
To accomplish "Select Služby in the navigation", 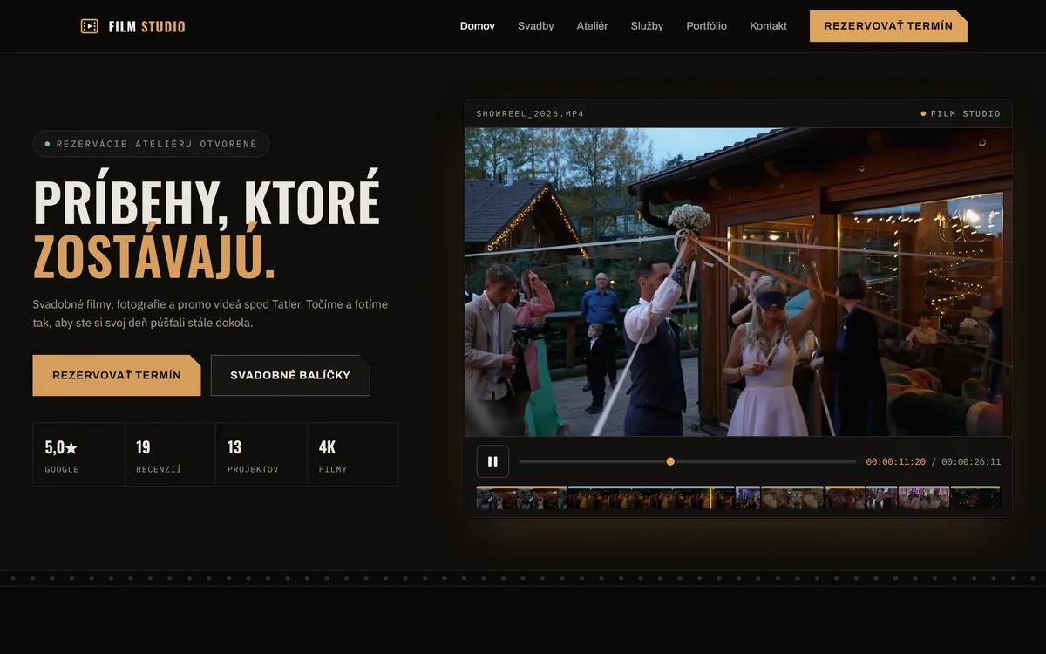I will click(x=647, y=26).
